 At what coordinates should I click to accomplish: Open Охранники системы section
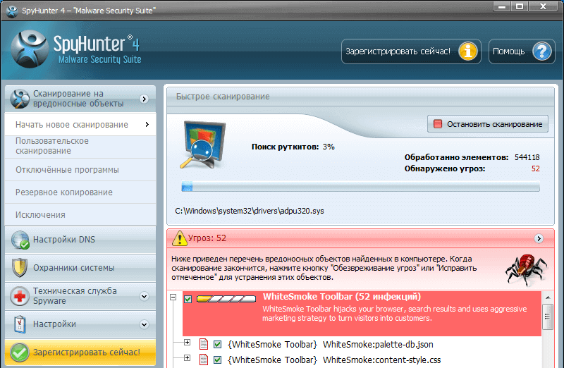pos(80,268)
